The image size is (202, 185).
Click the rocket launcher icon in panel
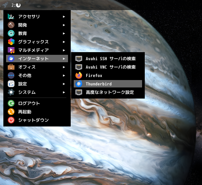[5, 5]
